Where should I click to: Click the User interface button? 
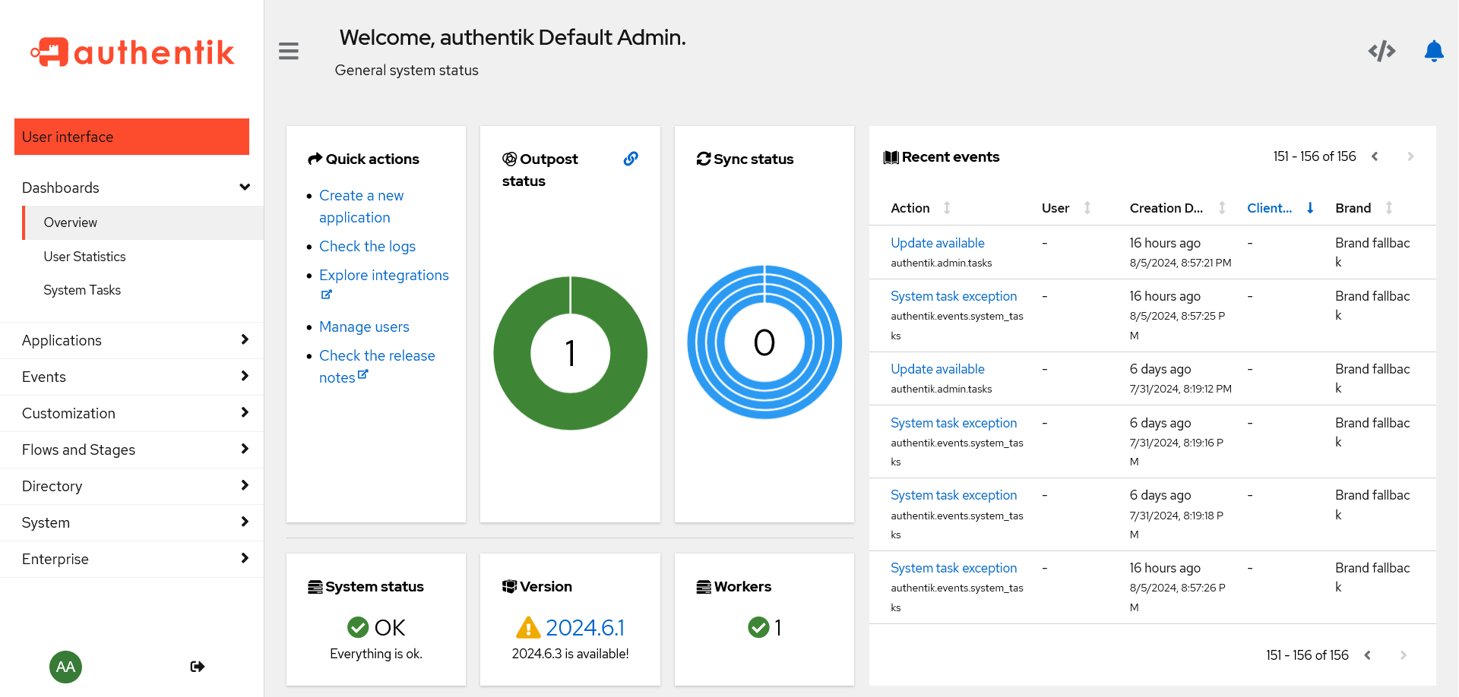[131, 137]
